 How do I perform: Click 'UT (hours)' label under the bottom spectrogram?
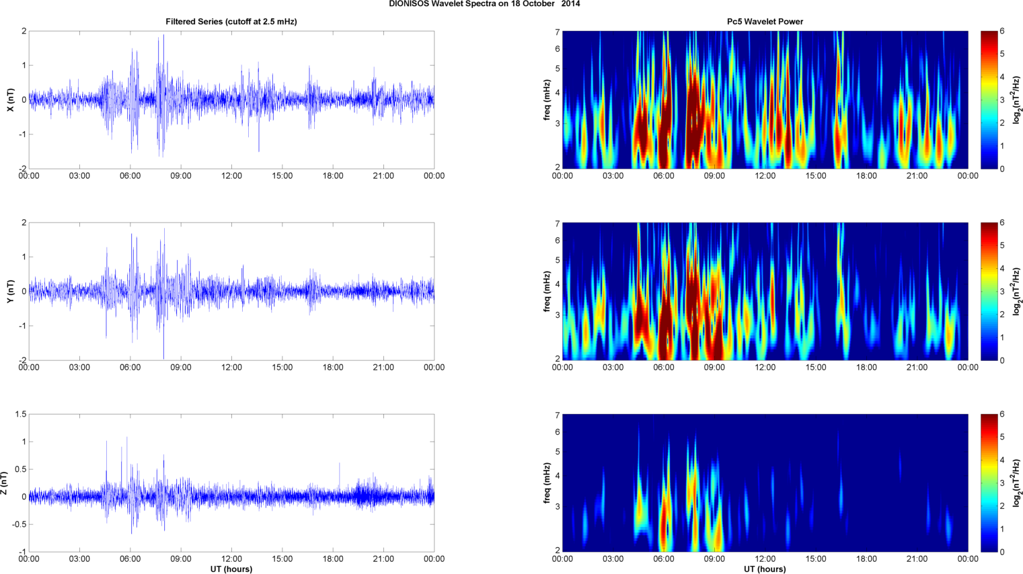pyautogui.click(x=765, y=569)
